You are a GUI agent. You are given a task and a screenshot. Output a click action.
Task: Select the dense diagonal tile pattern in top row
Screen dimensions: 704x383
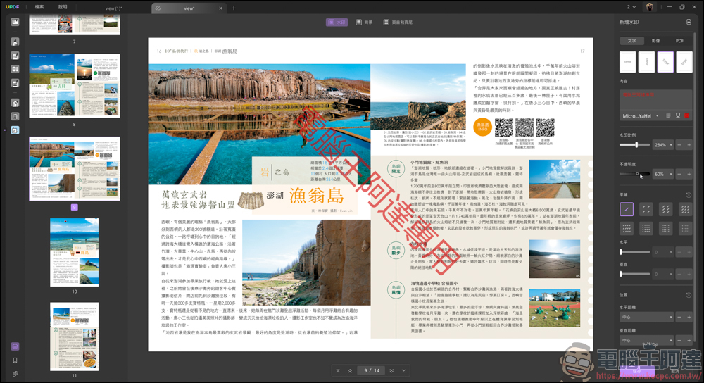click(685, 209)
